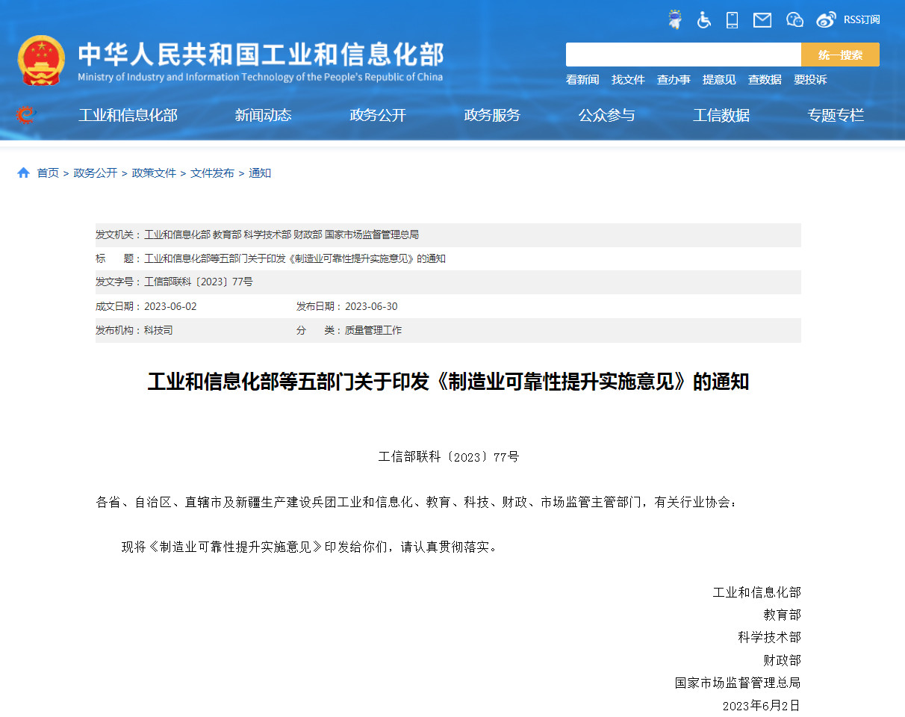The image size is (905, 717).
Task: Click the site title 中华人民共和国工业和信息化部
Action: [261, 54]
